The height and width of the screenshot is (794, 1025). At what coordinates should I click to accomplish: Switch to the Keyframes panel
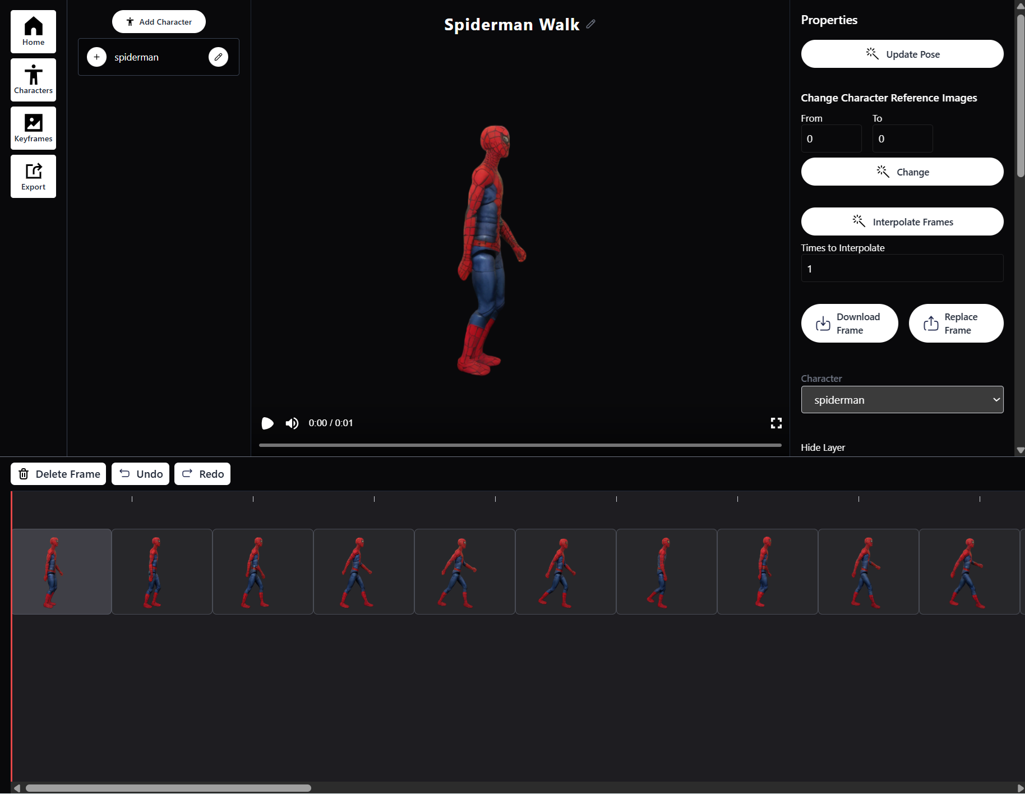pyautogui.click(x=33, y=128)
